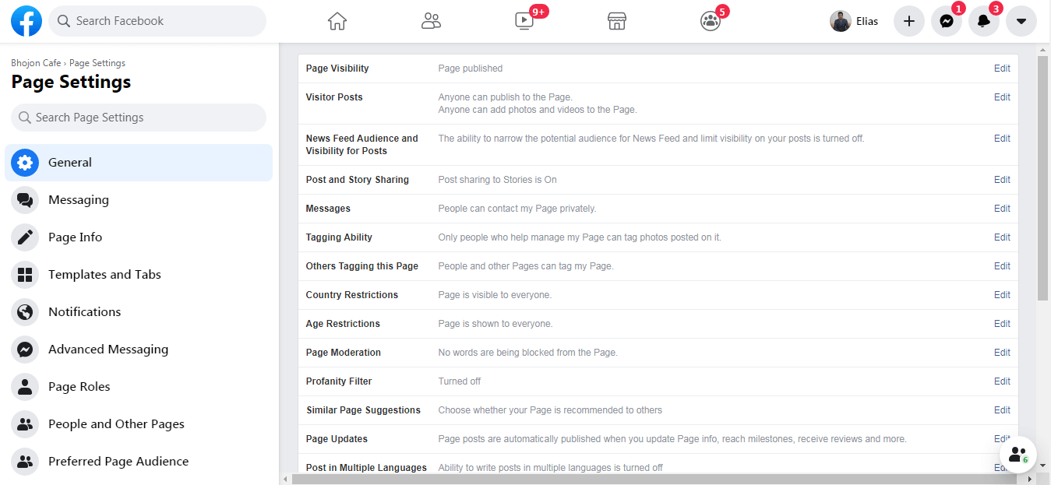The width and height of the screenshot is (1051, 485).
Task: Click the plus Create button
Action: (908, 21)
